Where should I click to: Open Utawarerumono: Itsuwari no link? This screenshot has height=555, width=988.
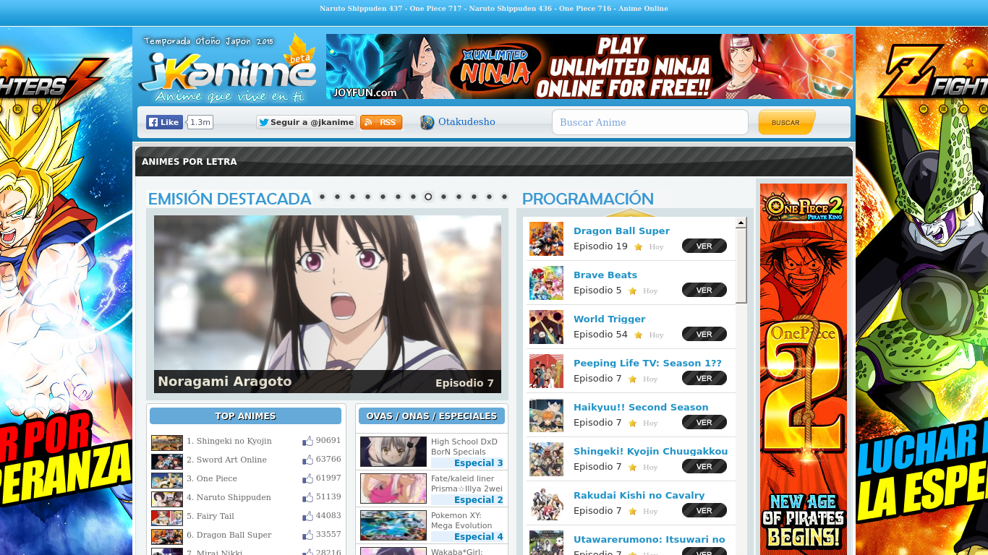tap(649, 540)
